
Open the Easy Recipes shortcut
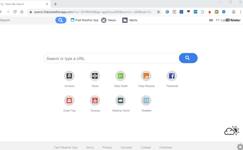(146, 76)
